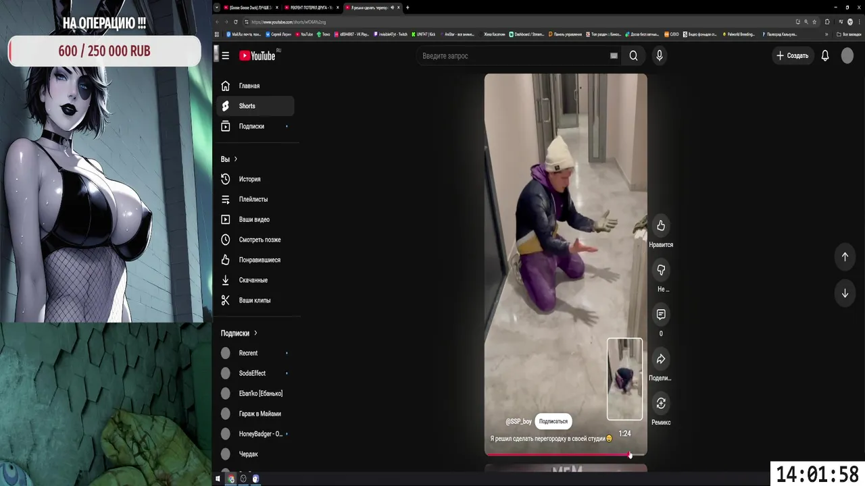Open the Ремикс option
The image size is (865, 486).
click(x=661, y=404)
